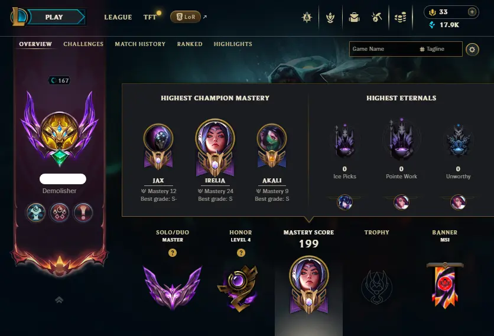
Task: Open the Store coins icon
Action: point(400,17)
